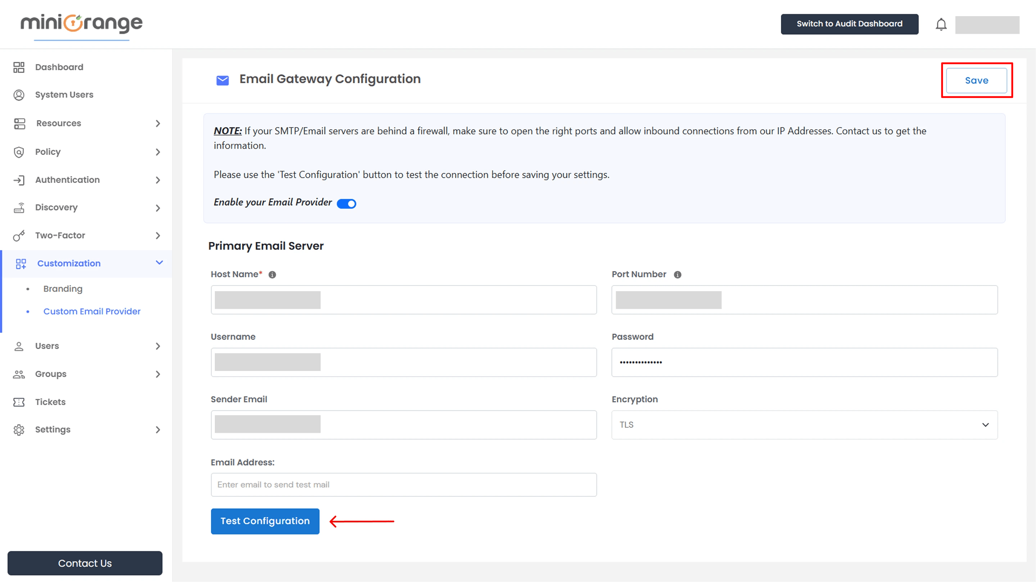
Task: Click the Two-Factor key icon
Action: pos(19,235)
